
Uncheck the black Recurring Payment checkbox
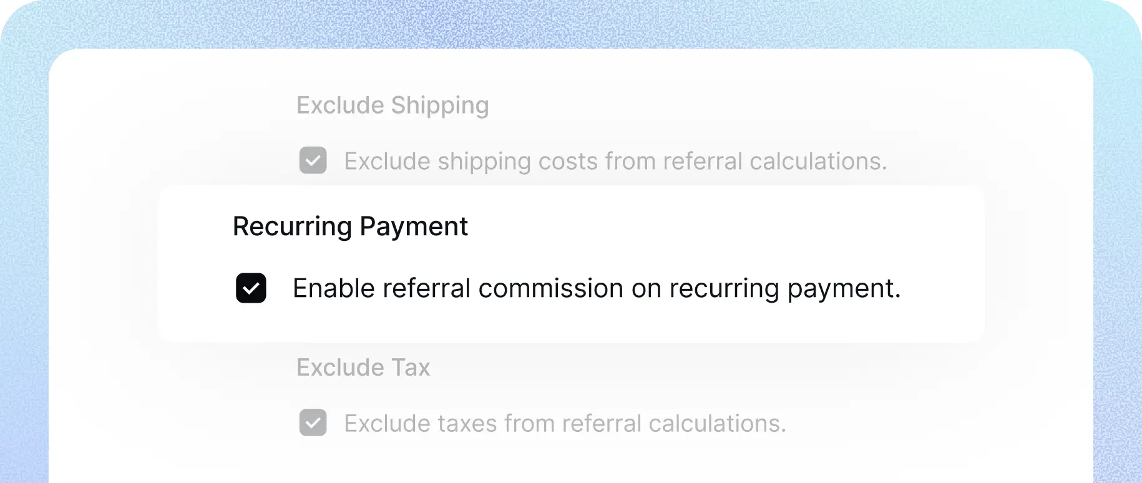[x=251, y=288]
